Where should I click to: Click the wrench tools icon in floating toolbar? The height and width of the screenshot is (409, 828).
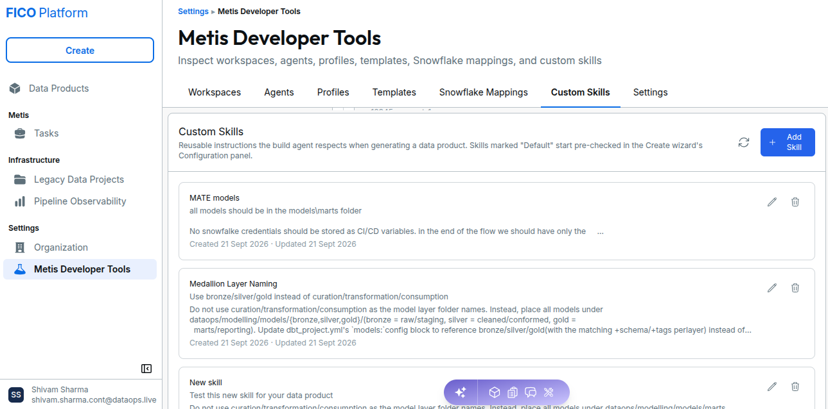[549, 392]
